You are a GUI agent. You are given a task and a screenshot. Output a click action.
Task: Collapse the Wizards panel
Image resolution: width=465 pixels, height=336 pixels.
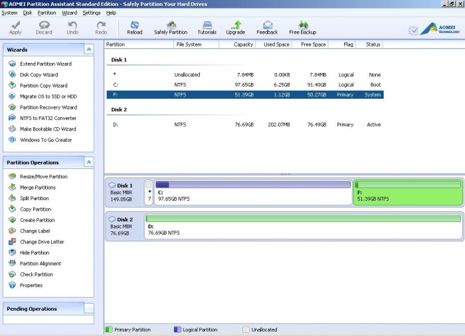[89, 50]
